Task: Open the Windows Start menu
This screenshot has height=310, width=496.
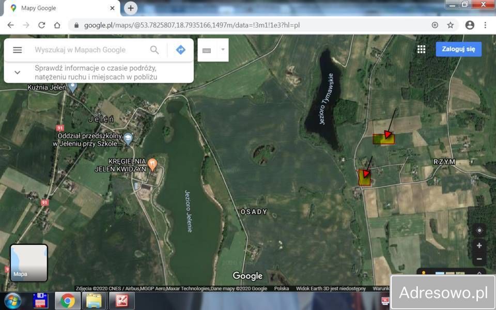Action: (12, 301)
